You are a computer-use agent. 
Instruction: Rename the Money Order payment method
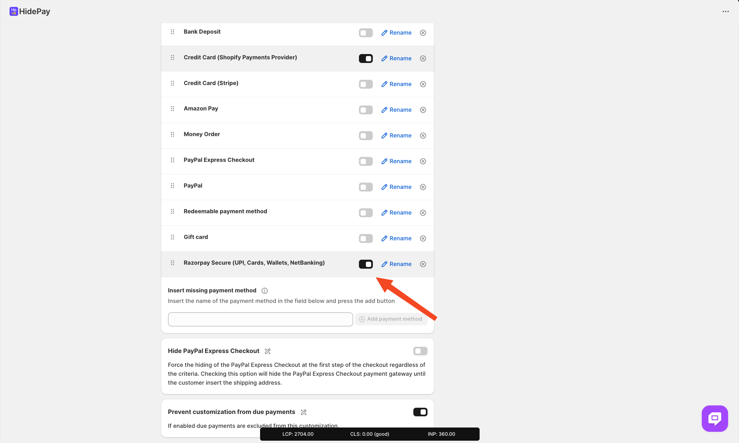(x=397, y=135)
